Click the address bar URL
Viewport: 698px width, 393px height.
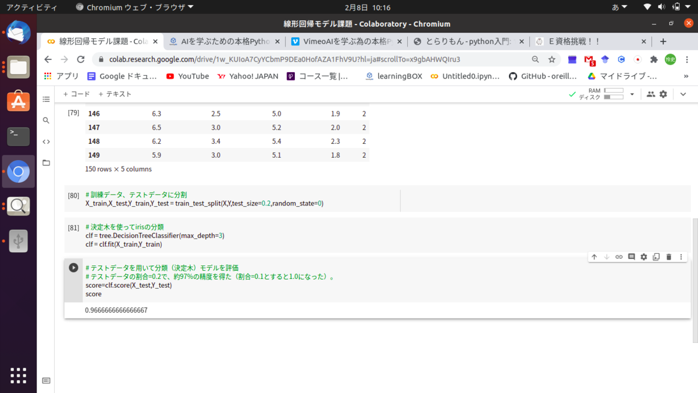284,59
